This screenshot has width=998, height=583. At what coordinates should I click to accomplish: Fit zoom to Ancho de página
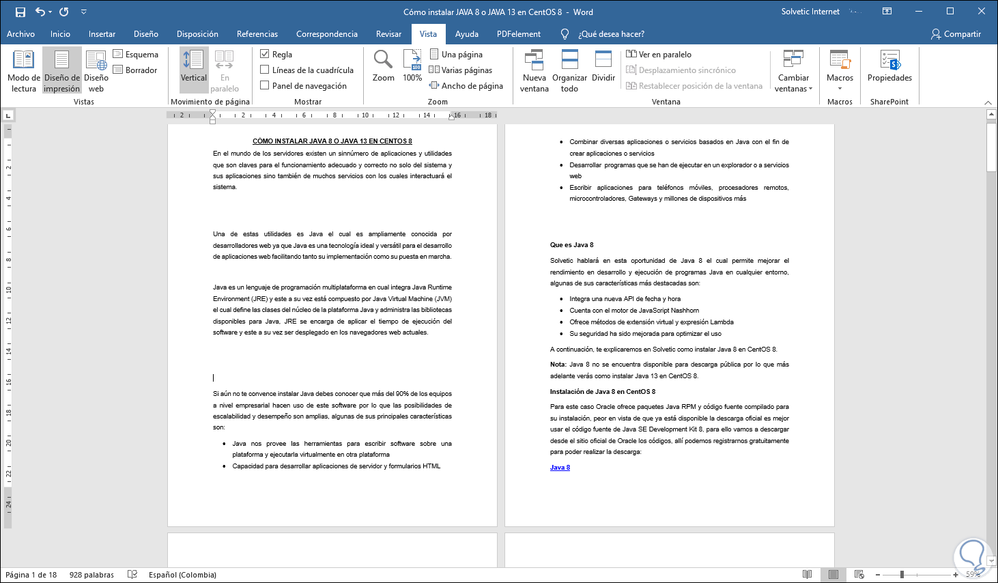pos(466,86)
